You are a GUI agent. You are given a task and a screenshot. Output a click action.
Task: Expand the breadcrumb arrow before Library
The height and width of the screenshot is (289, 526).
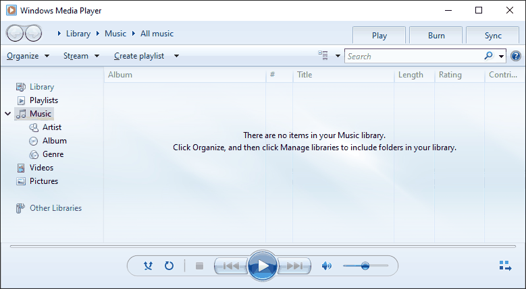click(x=59, y=34)
